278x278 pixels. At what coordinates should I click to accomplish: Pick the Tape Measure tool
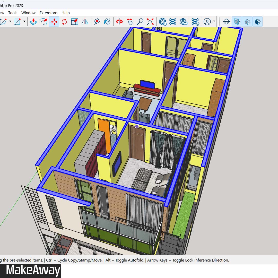click(97, 22)
